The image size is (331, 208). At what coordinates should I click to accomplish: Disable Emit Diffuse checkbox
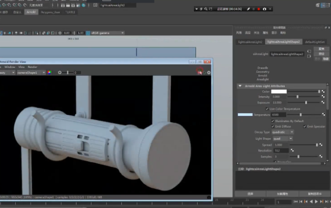tap(272, 126)
